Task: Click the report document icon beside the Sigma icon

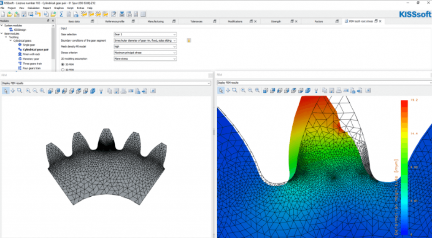Action: click(69, 14)
